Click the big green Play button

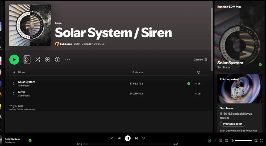(x=14, y=60)
